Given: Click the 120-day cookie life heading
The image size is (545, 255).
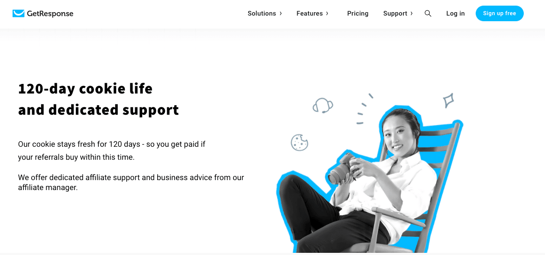Looking at the screenshot, I should click(98, 99).
